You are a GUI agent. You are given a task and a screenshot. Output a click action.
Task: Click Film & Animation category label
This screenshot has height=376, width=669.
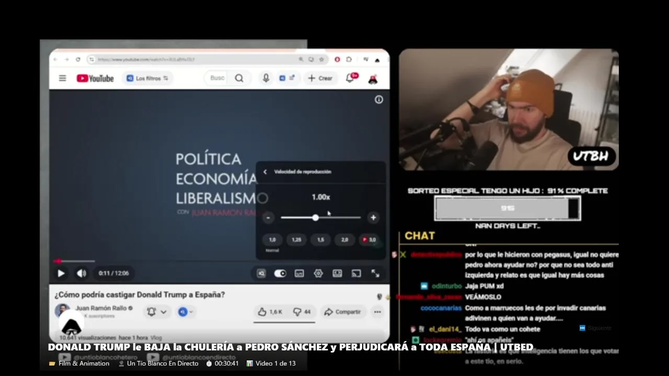tap(79, 363)
